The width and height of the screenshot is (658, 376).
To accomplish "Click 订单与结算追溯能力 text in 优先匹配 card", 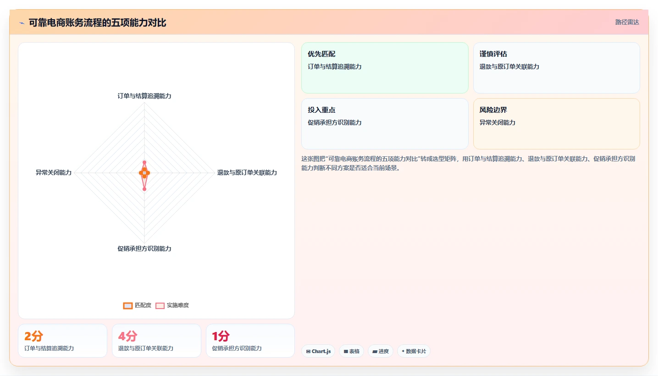I will [x=335, y=67].
